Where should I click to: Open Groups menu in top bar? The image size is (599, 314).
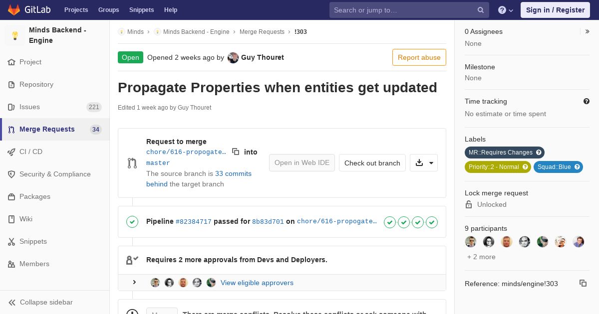coord(108,10)
